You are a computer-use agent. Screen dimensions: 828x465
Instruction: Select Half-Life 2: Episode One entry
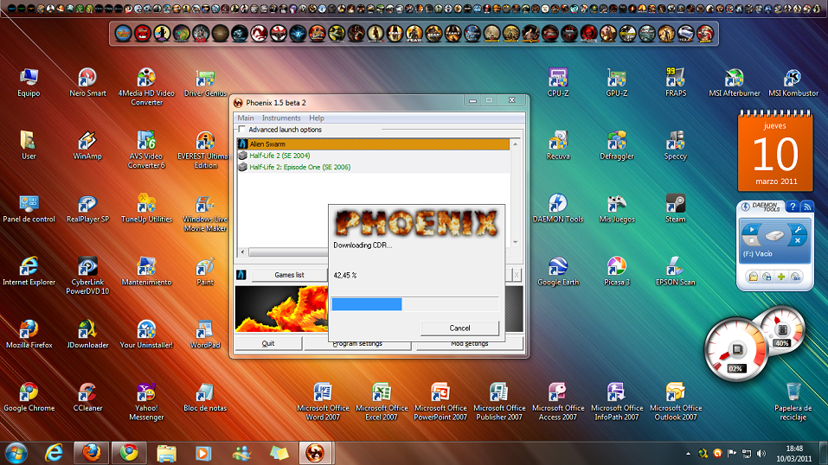(374, 167)
